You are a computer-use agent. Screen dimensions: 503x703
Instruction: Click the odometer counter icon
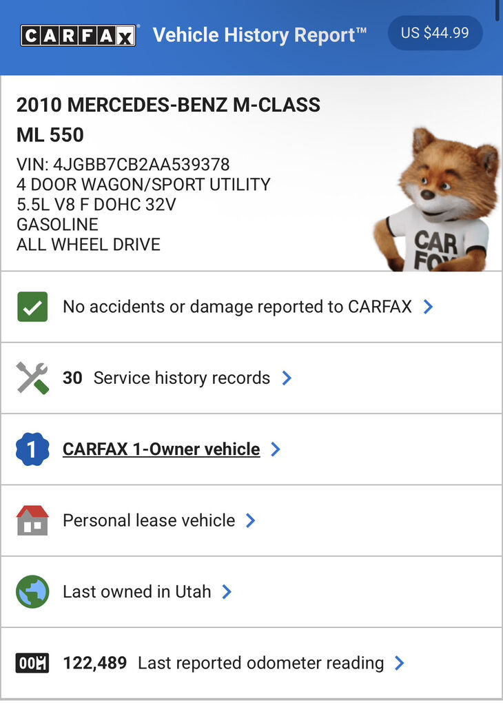pos(32,663)
